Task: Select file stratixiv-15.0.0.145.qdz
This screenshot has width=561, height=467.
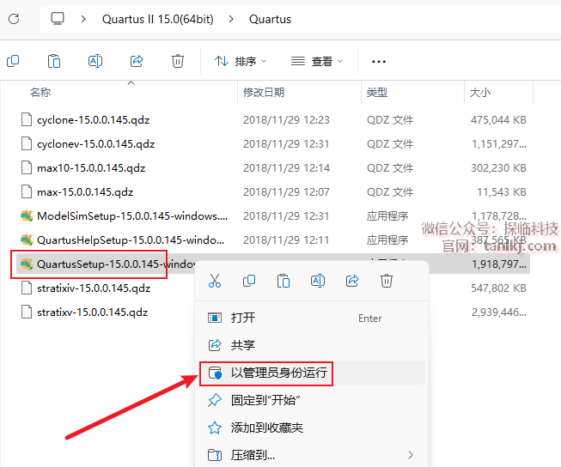Action: pyautogui.click(x=94, y=288)
